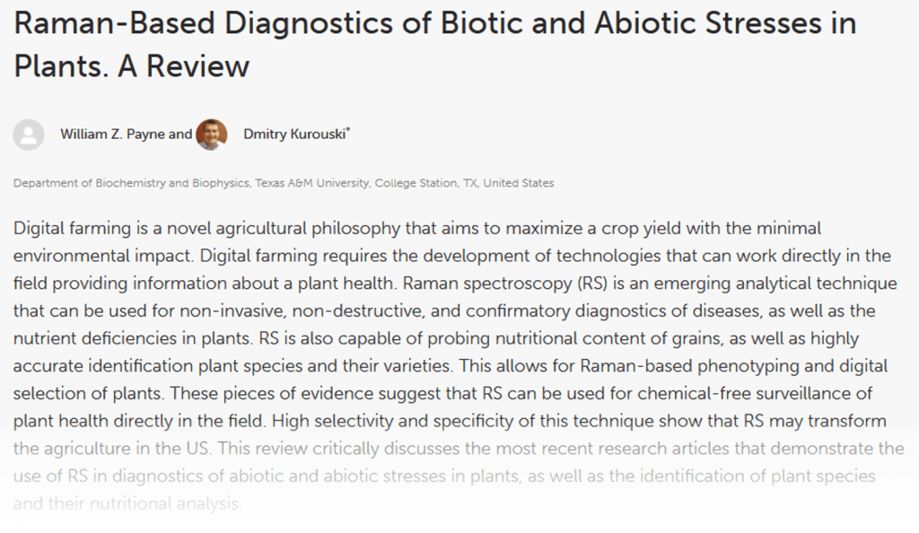Click 'A Review' in the title
This screenshot has width=919, height=533.
coord(184,66)
